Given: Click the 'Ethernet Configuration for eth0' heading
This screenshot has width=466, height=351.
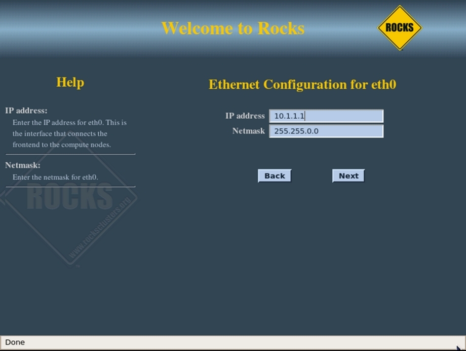Looking at the screenshot, I should (x=302, y=85).
